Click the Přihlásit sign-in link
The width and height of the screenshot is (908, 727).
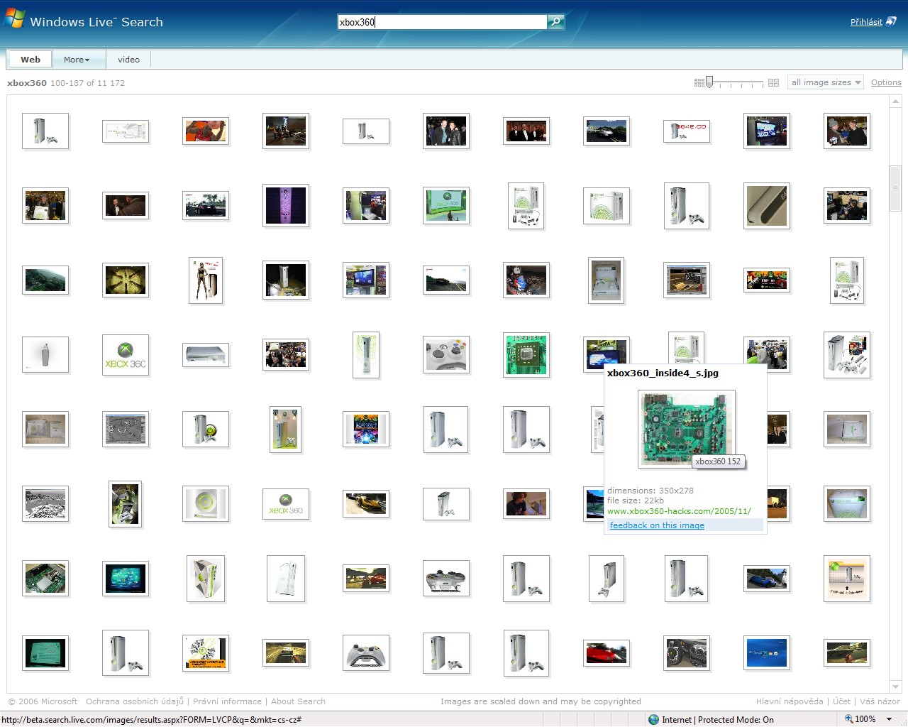pyautogui.click(x=866, y=22)
